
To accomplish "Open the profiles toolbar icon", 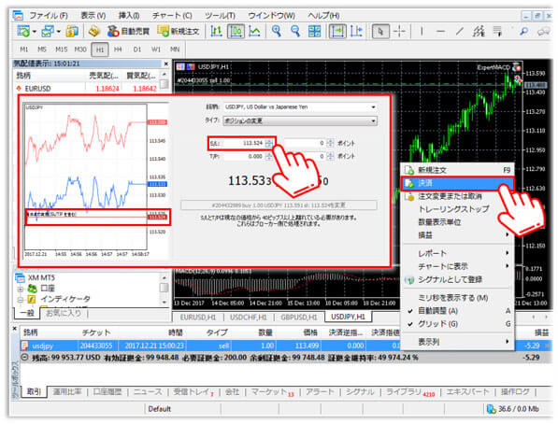I will 48,32.
